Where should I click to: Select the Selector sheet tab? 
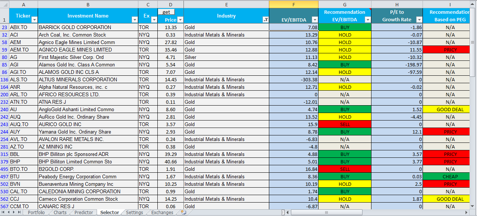coord(110,213)
